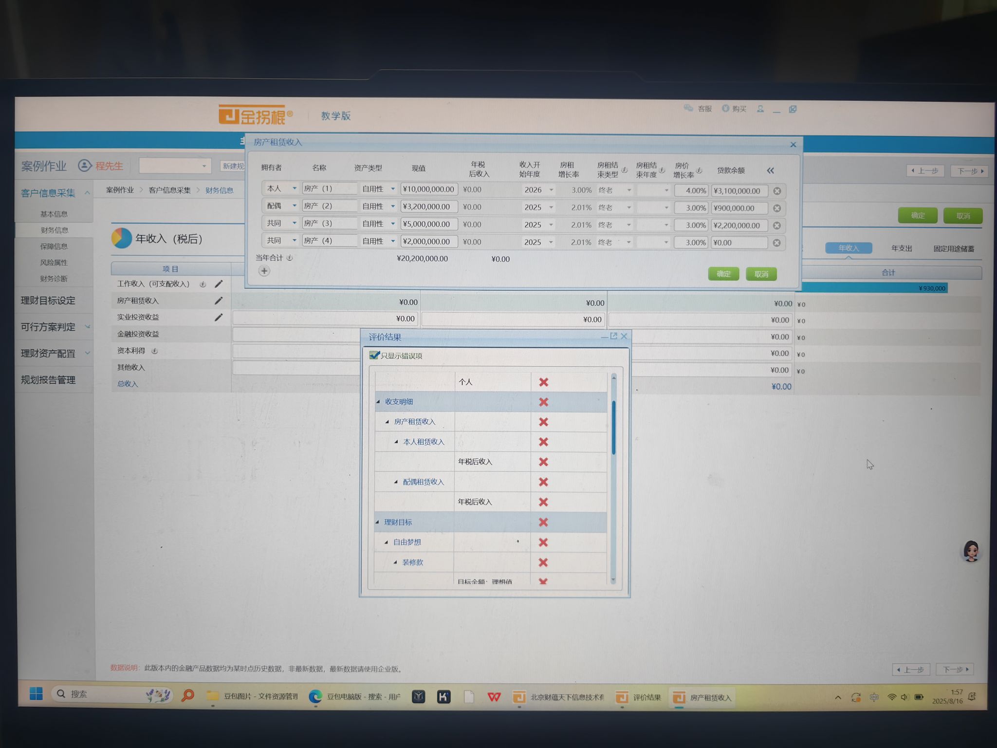Click edit pencil for 实业投资收益 row
The height and width of the screenshot is (748, 997).
click(x=219, y=317)
